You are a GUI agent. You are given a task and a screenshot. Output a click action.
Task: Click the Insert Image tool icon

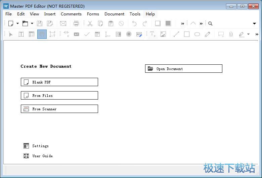coord(163,34)
